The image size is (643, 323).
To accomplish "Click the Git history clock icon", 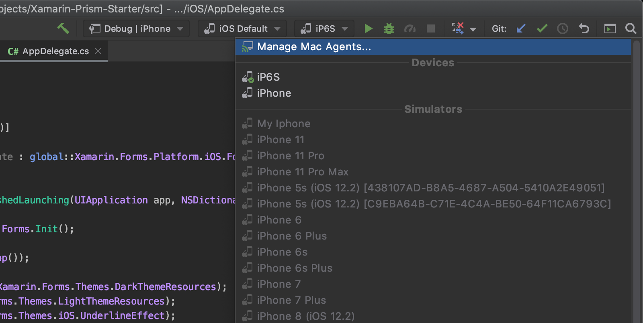I will tap(563, 28).
